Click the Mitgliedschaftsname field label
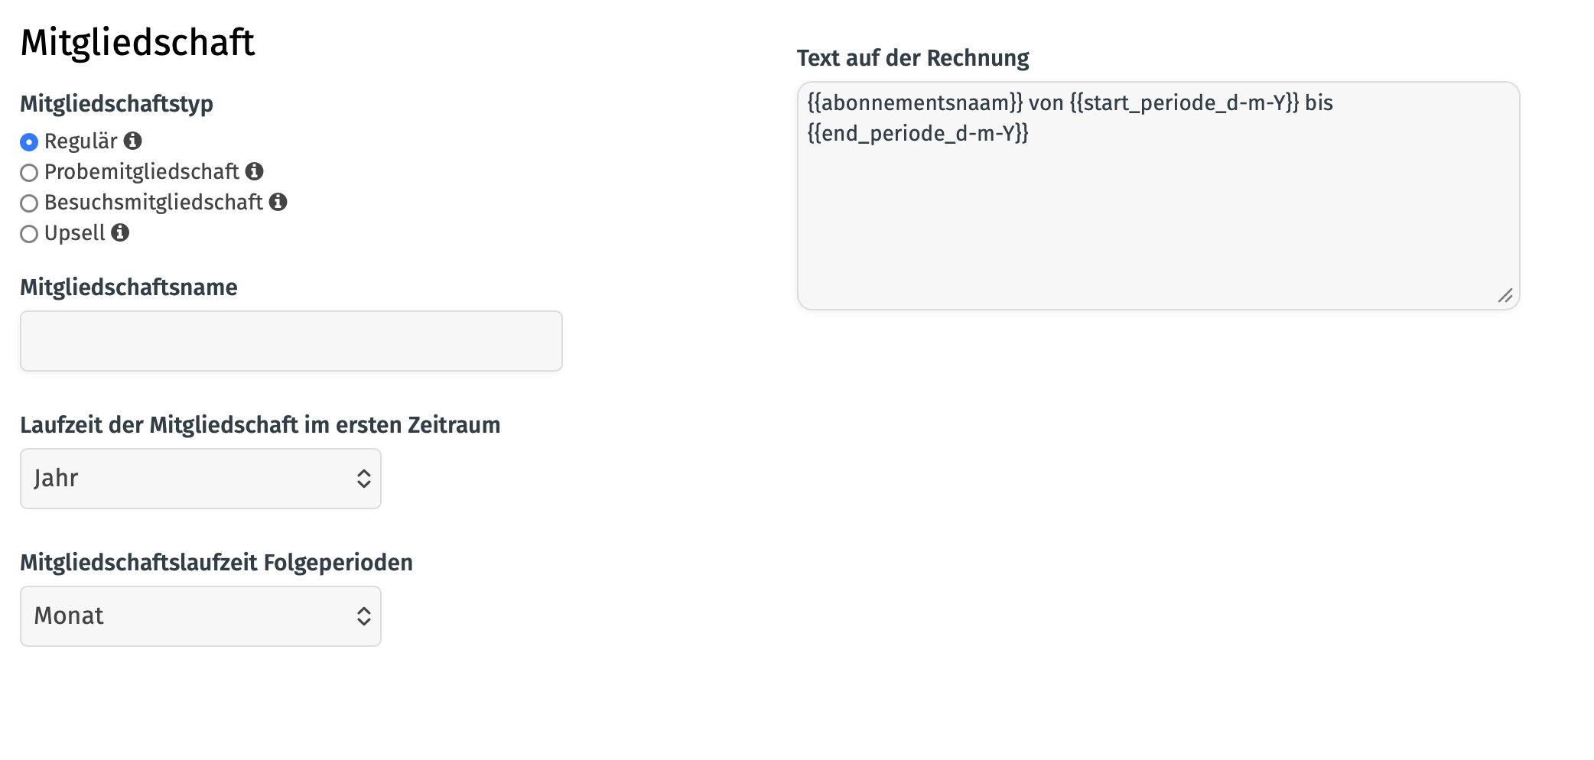The width and height of the screenshot is (1594, 760). tap(128, 287)
